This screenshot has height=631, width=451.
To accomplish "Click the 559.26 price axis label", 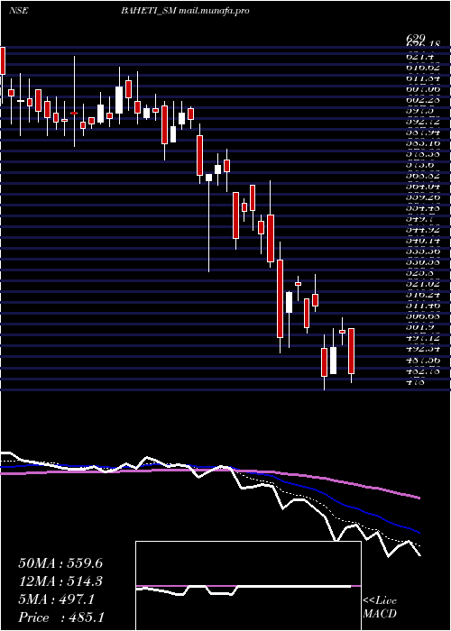I will tap(423, 197).
